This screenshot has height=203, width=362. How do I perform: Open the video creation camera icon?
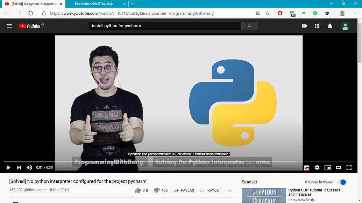click(304, 26)
